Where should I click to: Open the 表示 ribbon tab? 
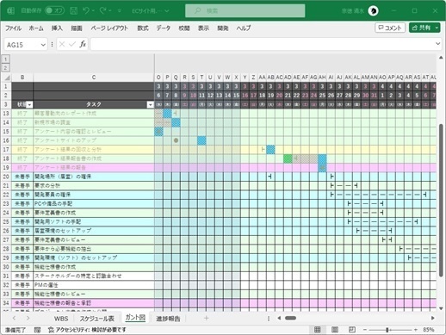tap(203, 28)
